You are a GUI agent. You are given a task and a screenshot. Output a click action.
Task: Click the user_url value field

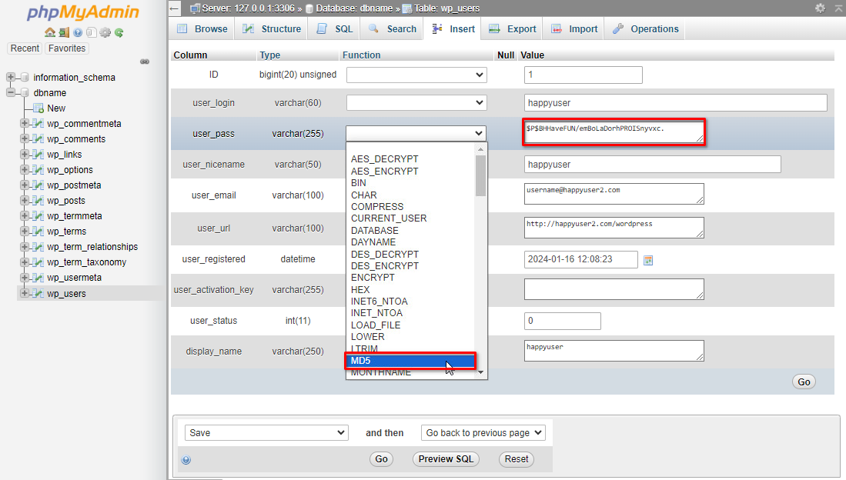pyautogui.click(x=614, y=228)
